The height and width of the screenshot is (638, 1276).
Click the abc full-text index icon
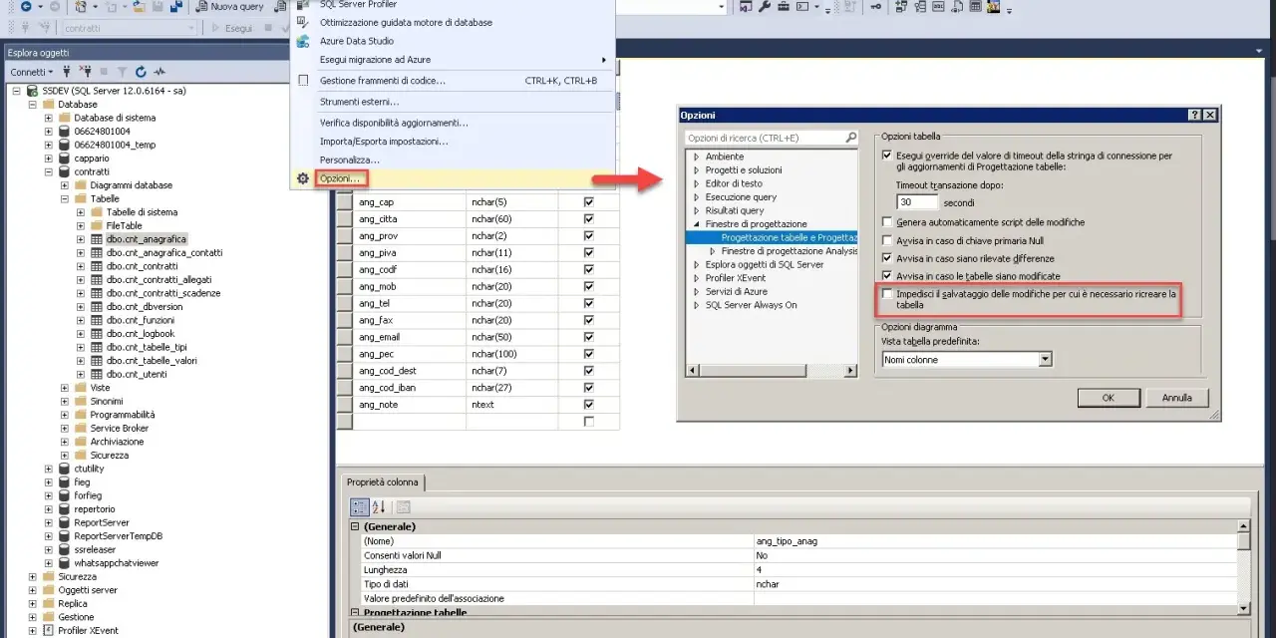[938, 7]
